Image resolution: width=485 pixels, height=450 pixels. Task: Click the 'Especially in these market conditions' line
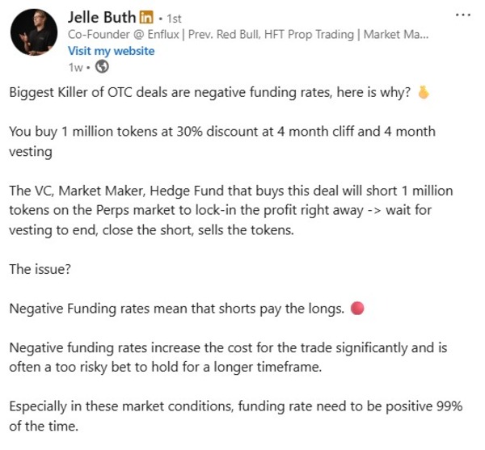click(234, 406)
